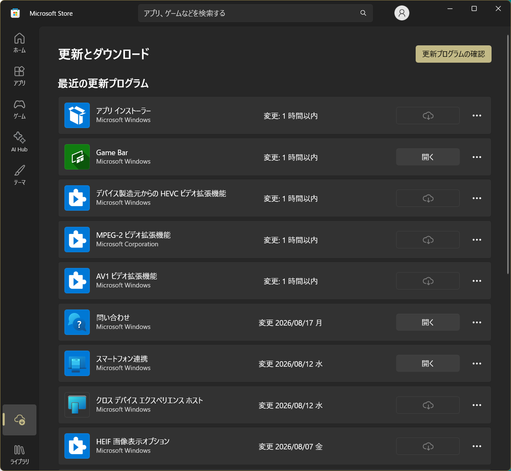The height and width of the screenshot is (471, 511).
Task: Open the user account profile icon
Action: [402, 13]
